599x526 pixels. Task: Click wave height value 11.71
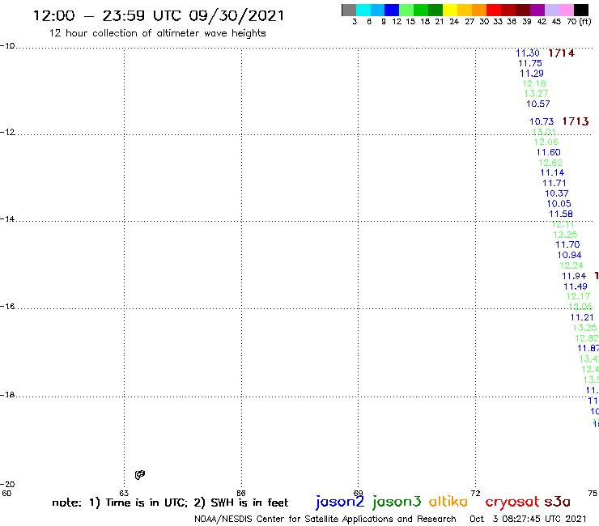(x=554, y=184)
